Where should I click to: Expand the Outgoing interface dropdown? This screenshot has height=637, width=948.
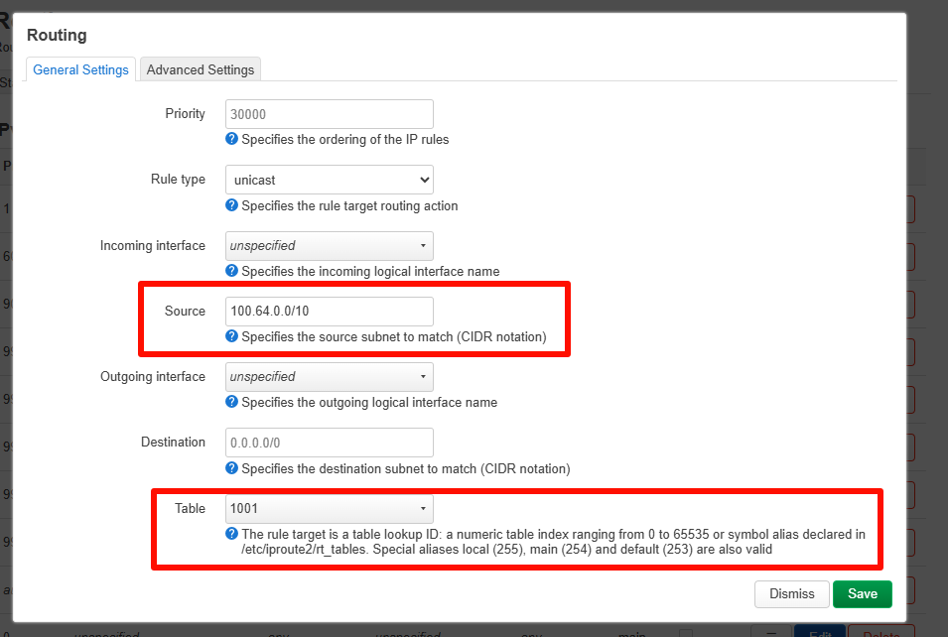click(x=329, y=377)
